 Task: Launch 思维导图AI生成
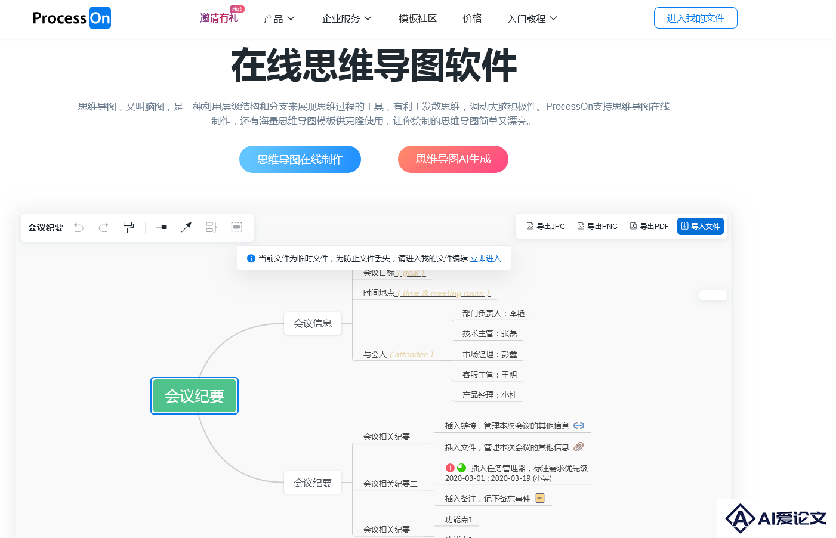point(453,159)
